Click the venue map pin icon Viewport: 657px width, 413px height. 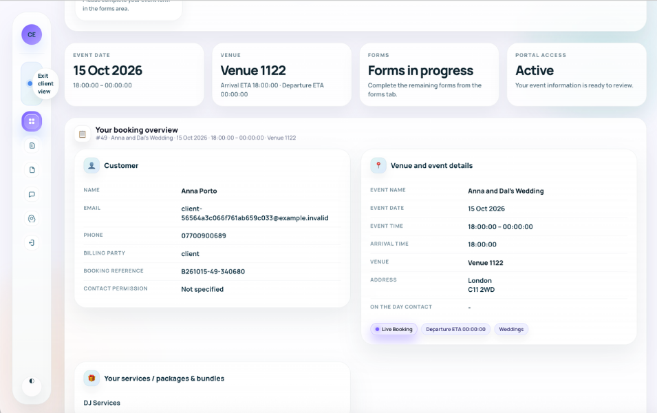[x=378, y=166]
